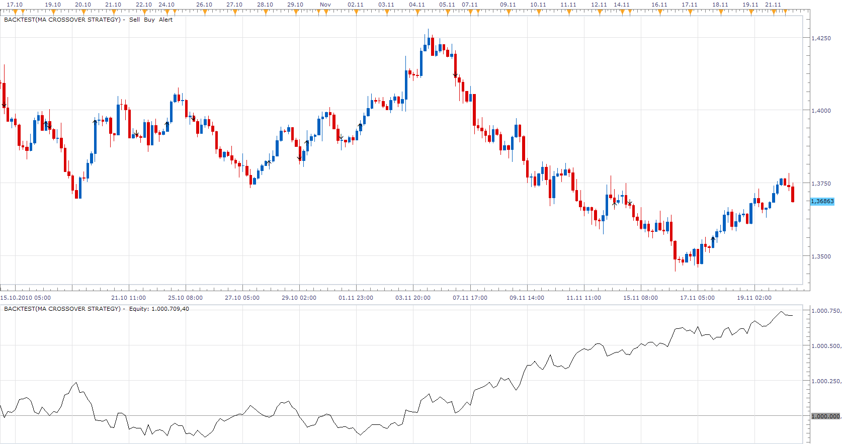The width and height of the screenshot is (842, 444).
Task: Click the BACKTEST(MA CROSSOVER STRATEGY) price chart title
Action: [62, 20]
